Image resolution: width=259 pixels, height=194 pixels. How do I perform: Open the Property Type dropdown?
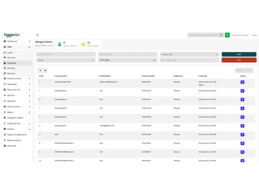pyautogui.click(x=190, y=54)
